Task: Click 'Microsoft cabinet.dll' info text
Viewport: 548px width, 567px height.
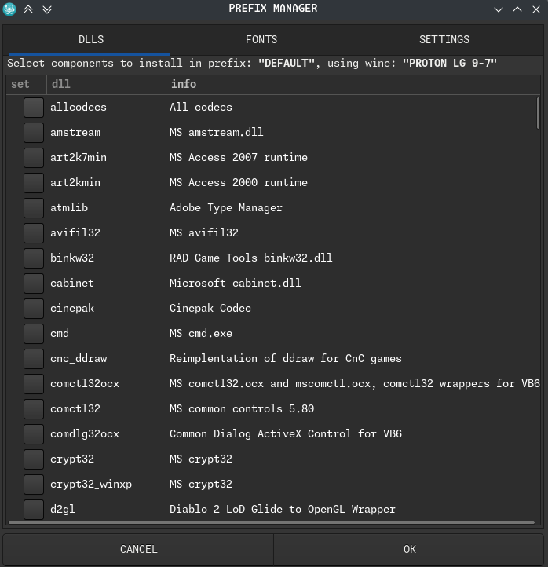Action: [236, 283]
